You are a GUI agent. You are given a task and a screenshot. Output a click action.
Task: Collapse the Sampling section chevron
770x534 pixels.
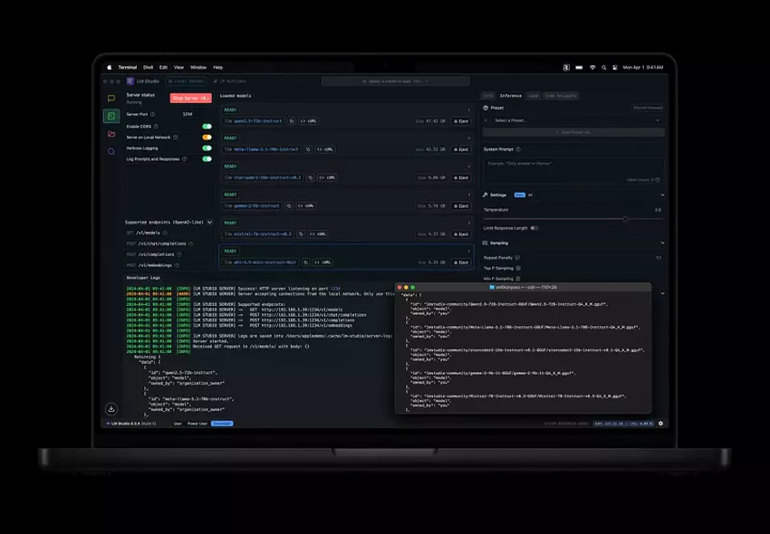click(x=662, y=243)
